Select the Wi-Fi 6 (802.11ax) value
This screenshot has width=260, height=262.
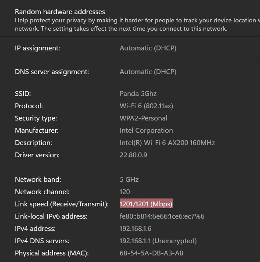(x=146, y=106)
